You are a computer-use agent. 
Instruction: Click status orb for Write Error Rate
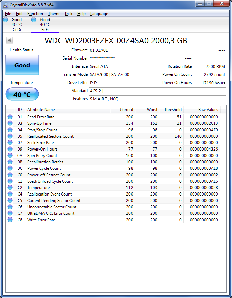coord(10,220)
